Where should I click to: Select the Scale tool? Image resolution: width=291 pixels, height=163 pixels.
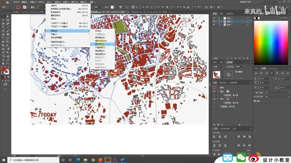click(x=7, y=38)
